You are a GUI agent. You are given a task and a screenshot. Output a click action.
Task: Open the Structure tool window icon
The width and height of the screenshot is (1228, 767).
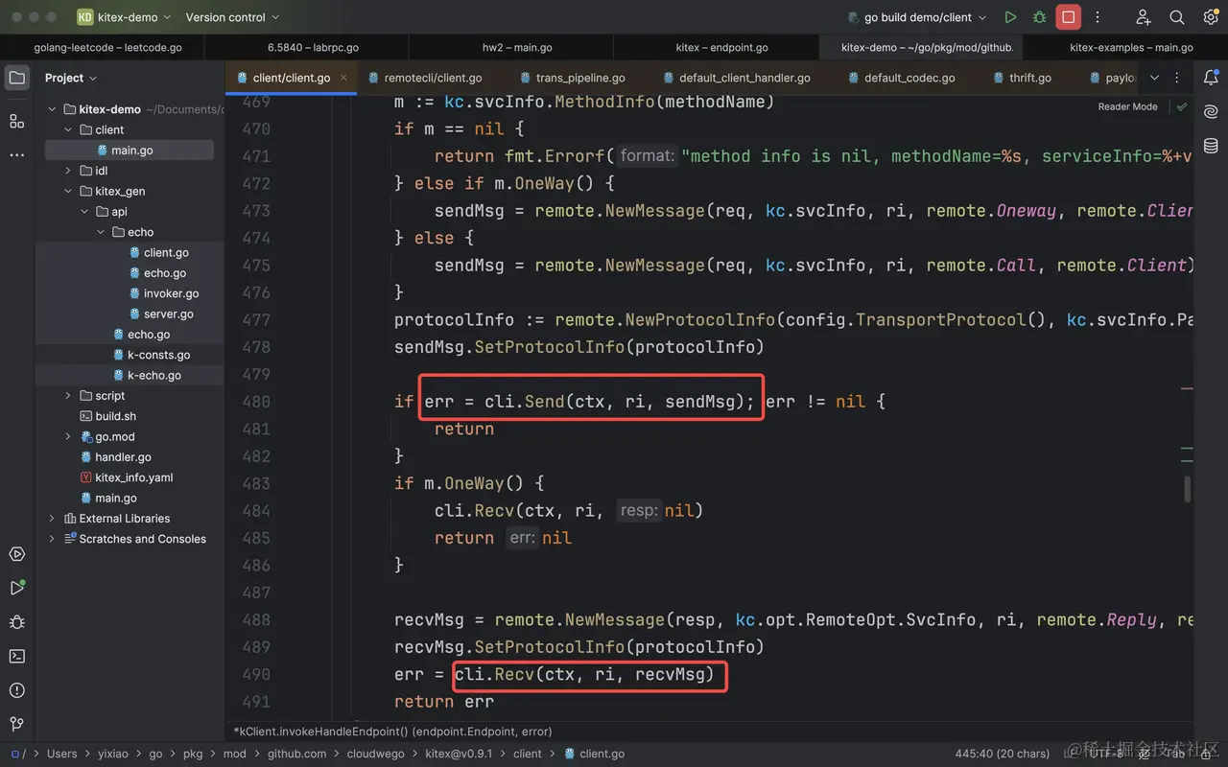[16, 121]
